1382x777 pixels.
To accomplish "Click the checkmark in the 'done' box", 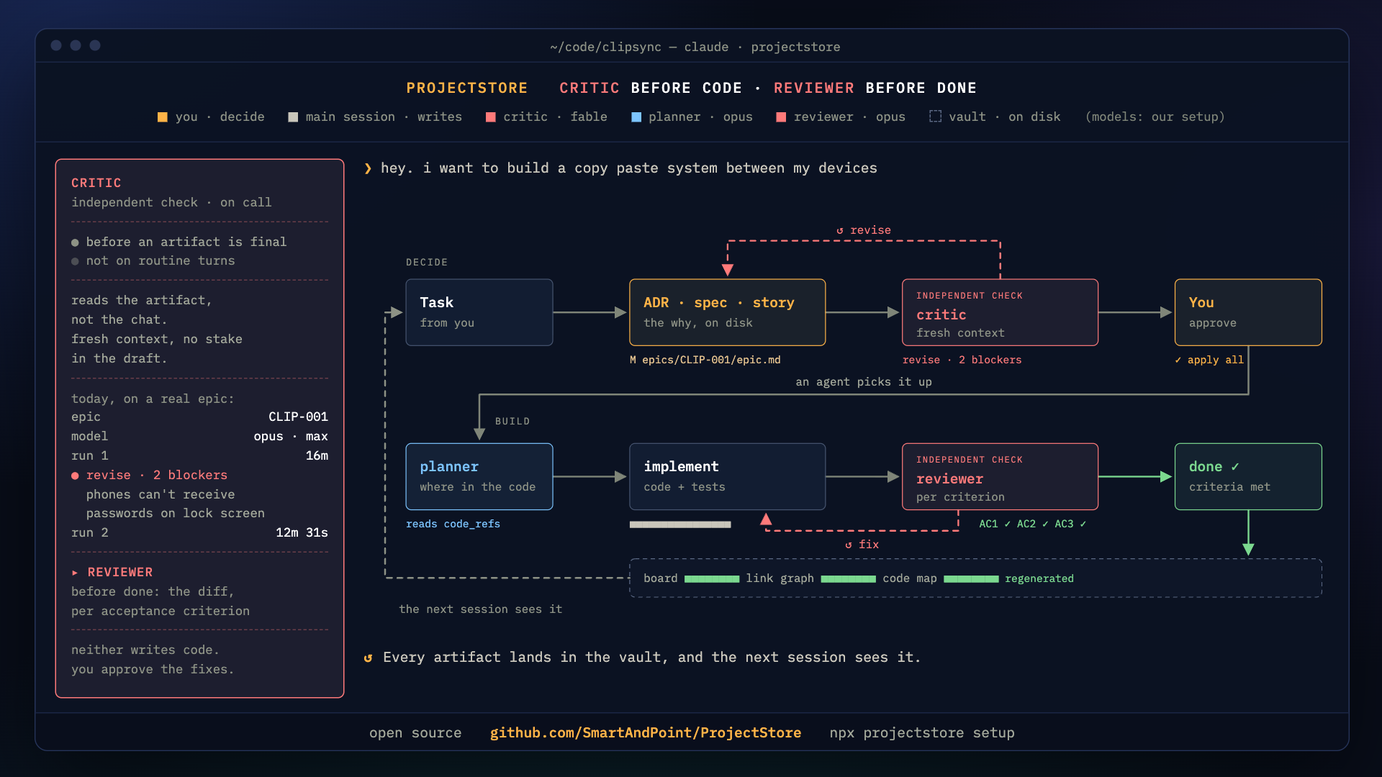I will click(1235, 467).
